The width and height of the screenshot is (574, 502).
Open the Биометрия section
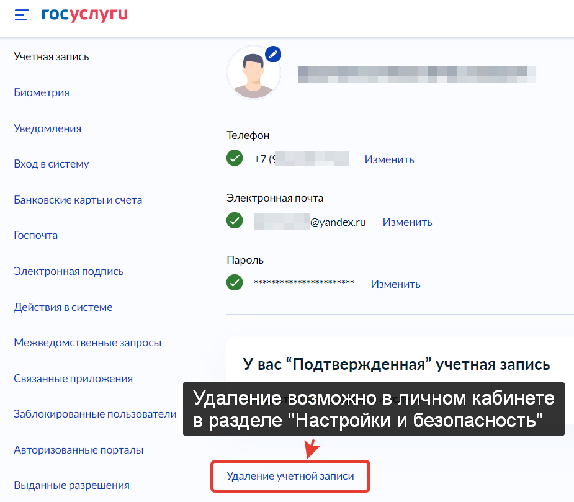click(x=42, y=92)
